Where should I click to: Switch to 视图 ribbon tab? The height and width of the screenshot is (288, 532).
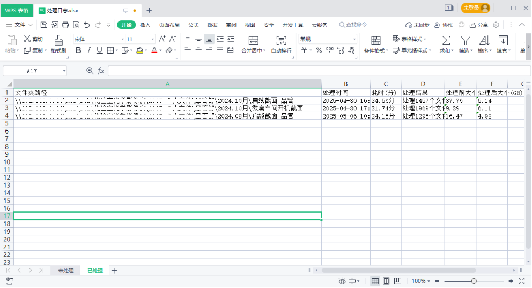(x=250, y=25)
